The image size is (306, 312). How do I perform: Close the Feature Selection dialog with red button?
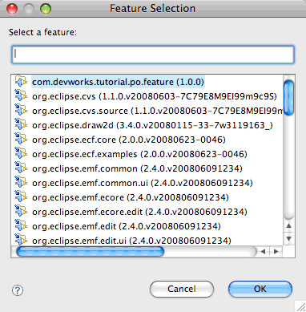[x=12, y=9]
